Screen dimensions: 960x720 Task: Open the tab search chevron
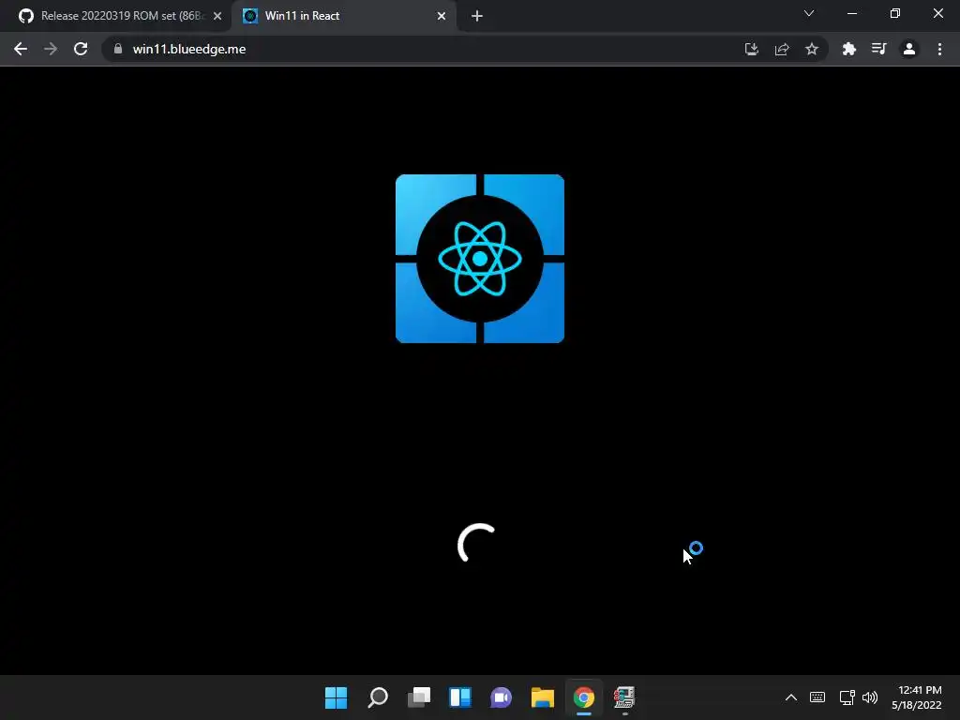click(x=809, y=13)
